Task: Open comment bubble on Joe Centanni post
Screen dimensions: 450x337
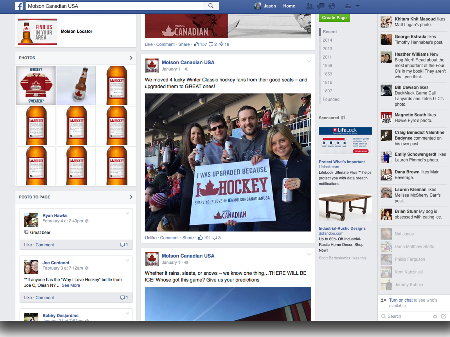Action: point(123,297)
